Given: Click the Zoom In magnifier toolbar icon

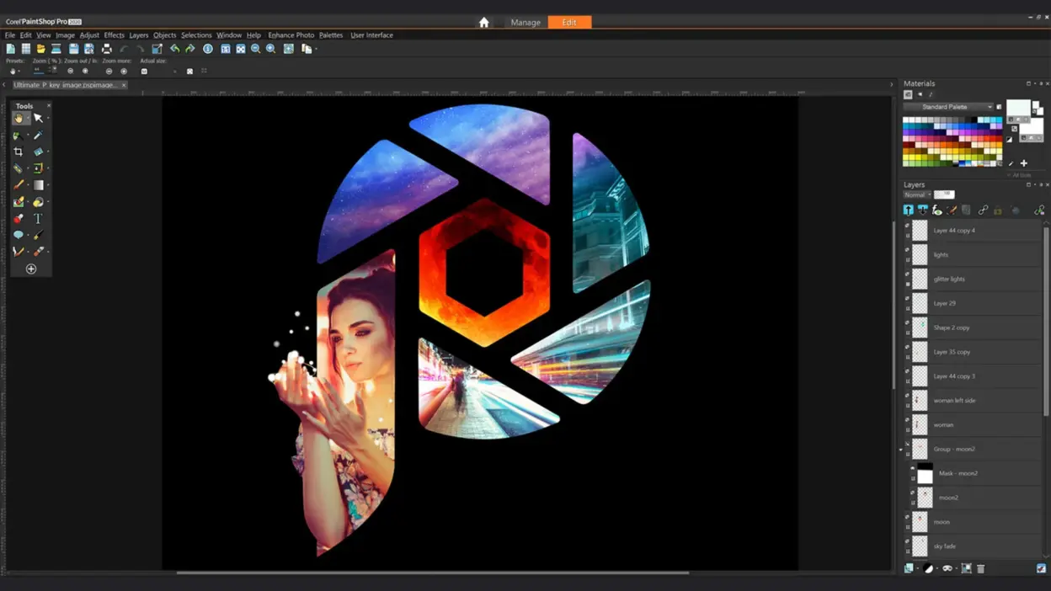Looking at the screenshot, I should (270, 49).
